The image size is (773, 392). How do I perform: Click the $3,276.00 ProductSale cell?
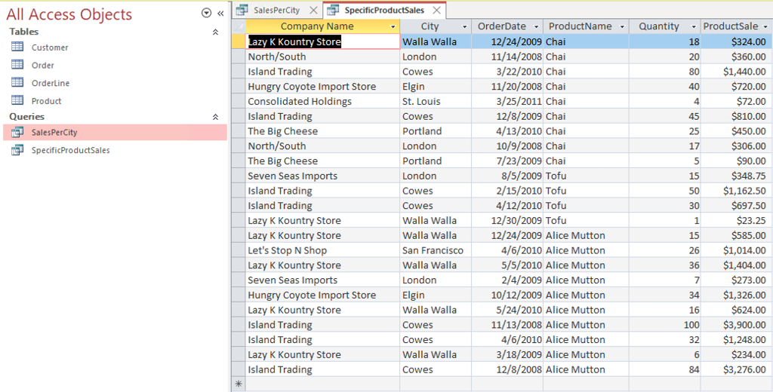point(737,369)
